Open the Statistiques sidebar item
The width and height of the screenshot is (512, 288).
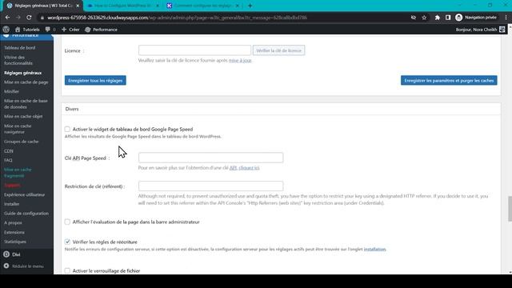pyautogui.click(x=15, y=242)
